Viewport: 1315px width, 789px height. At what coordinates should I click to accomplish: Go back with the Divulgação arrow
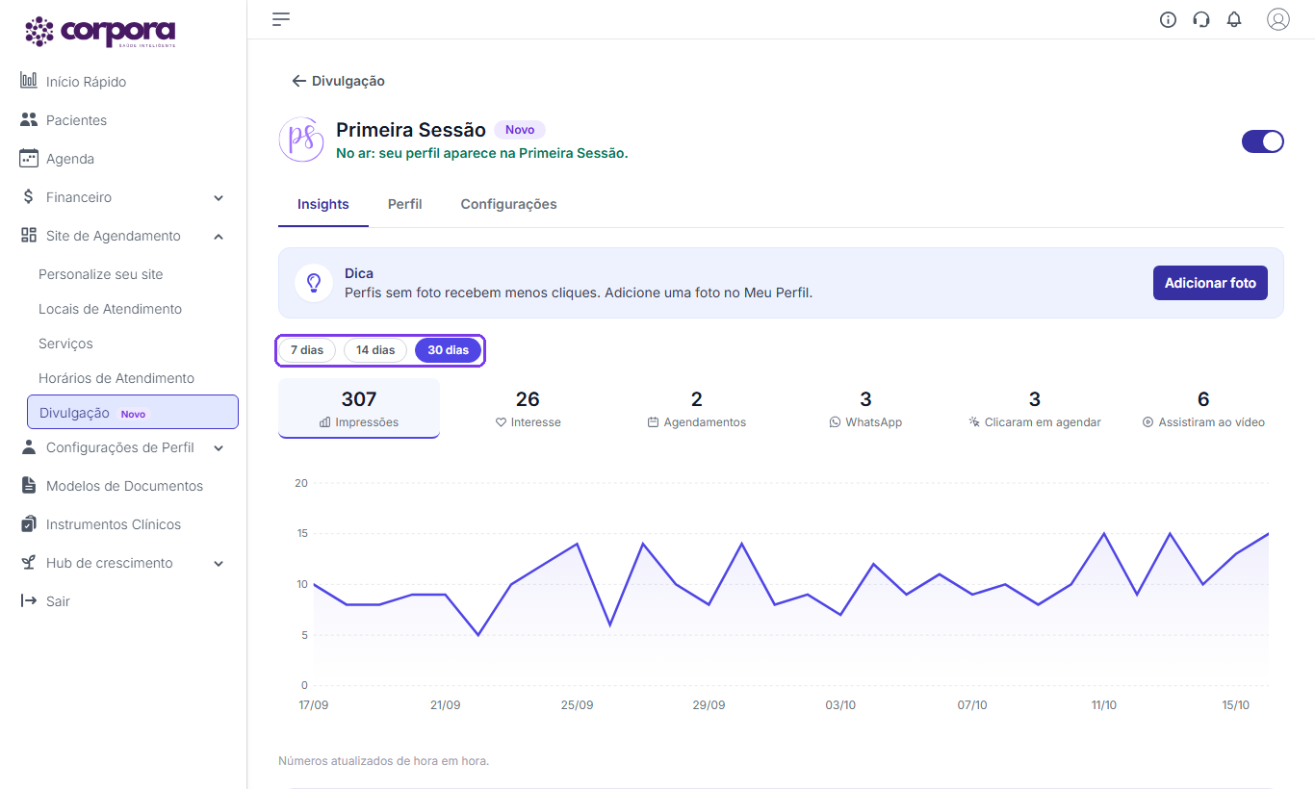pos(298,81)
